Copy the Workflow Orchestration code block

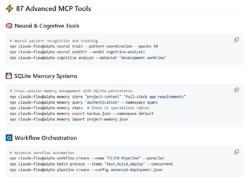click(x=236, y=152)
